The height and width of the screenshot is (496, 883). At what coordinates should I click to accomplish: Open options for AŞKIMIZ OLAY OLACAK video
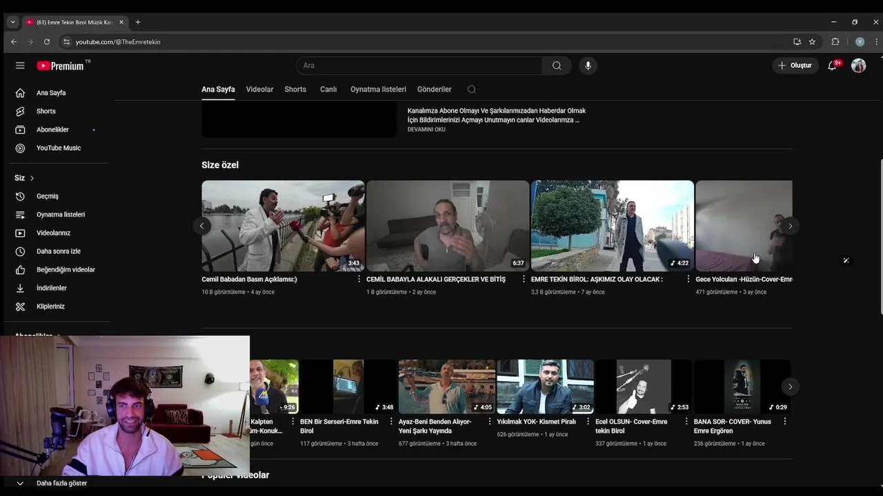click(688, 280)
